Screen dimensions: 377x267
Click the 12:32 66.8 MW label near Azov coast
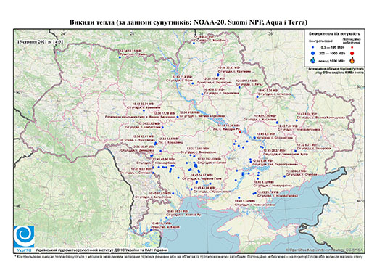pos(296,171)
